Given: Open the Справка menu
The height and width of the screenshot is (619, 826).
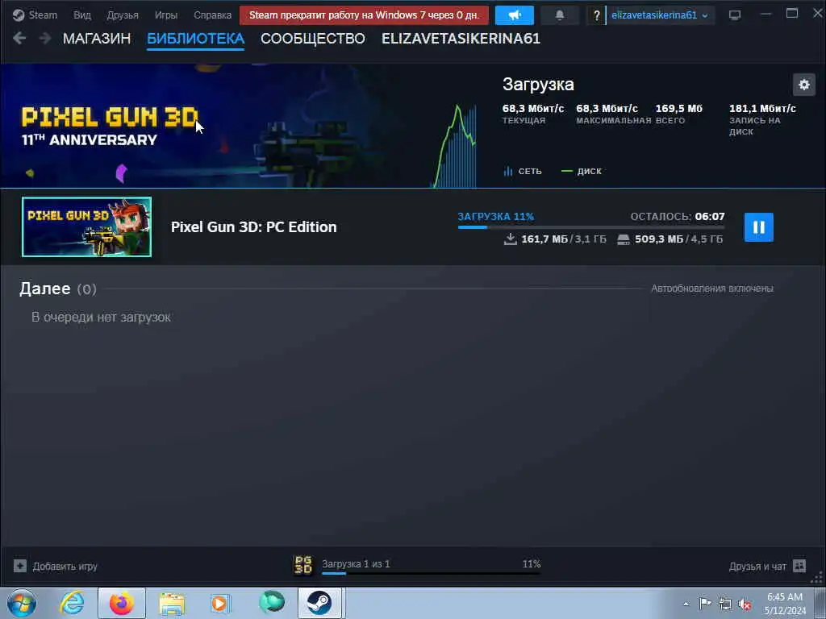Looking at the screenshot, I should (x=212, y=15).
